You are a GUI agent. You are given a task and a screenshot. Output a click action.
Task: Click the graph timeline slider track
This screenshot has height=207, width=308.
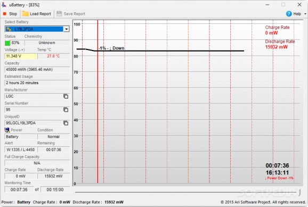187,193
